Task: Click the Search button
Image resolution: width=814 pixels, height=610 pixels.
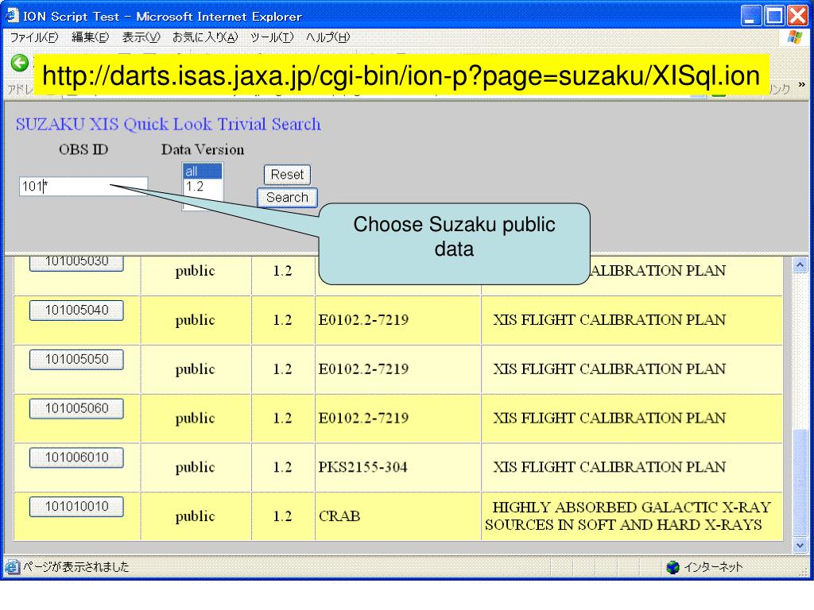Action: click(x=287, y=197)
